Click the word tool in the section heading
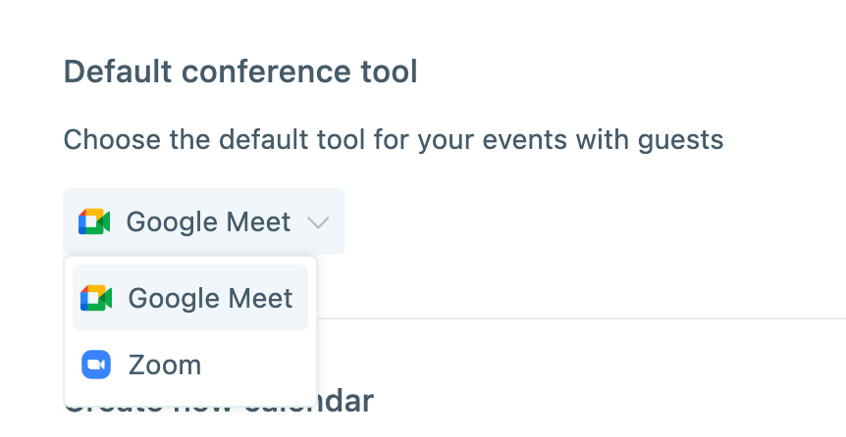 [389, 72]
